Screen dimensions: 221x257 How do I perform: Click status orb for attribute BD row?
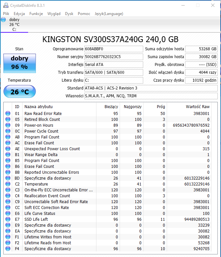pyautogui.click(x=8, y=178)
